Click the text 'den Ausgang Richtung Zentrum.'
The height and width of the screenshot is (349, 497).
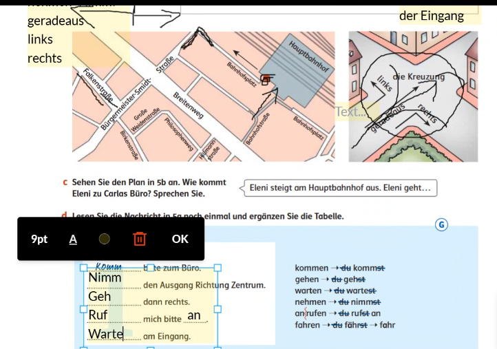point(204,285)
